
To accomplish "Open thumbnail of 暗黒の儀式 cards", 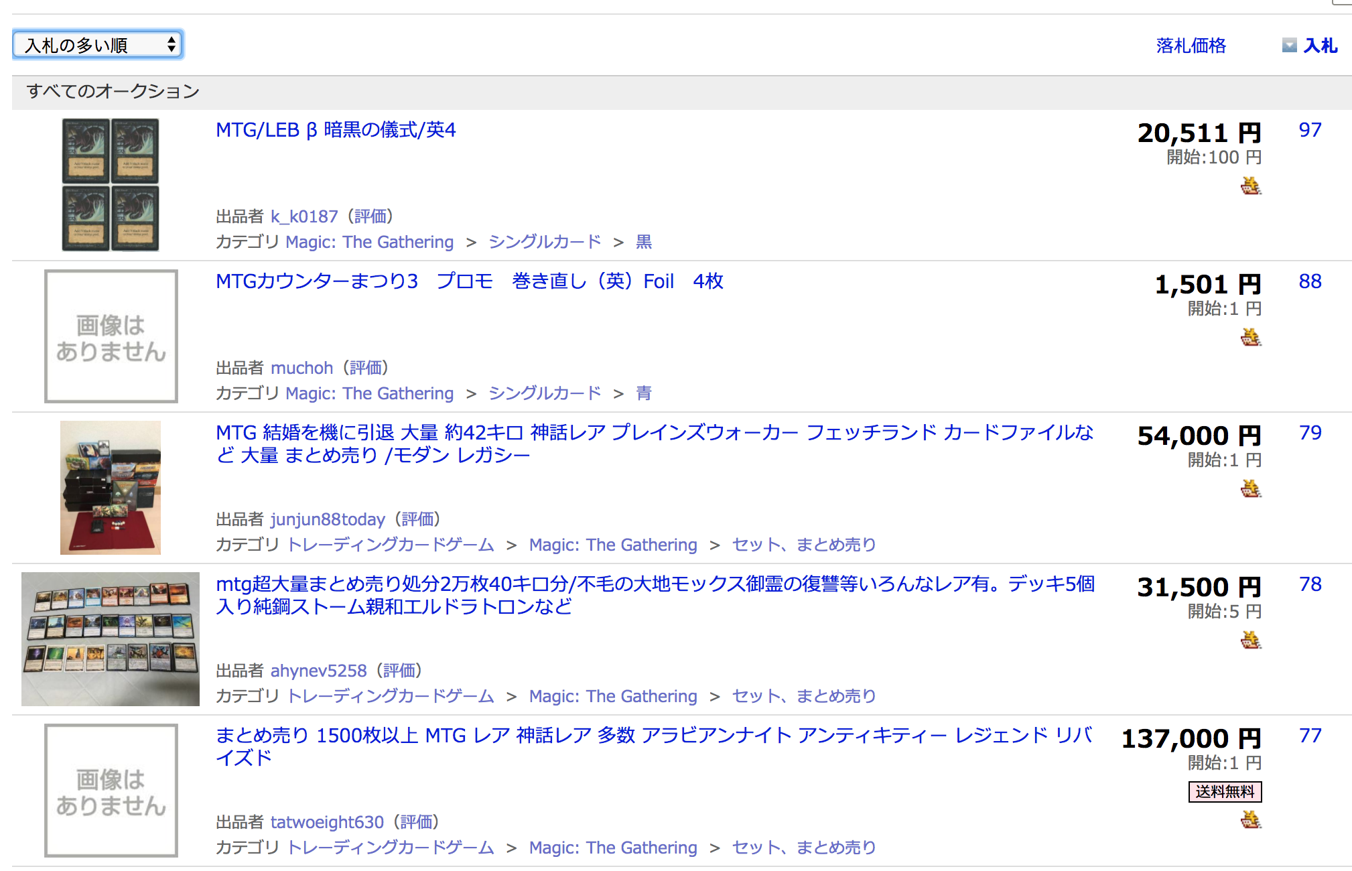I will 111,185.
